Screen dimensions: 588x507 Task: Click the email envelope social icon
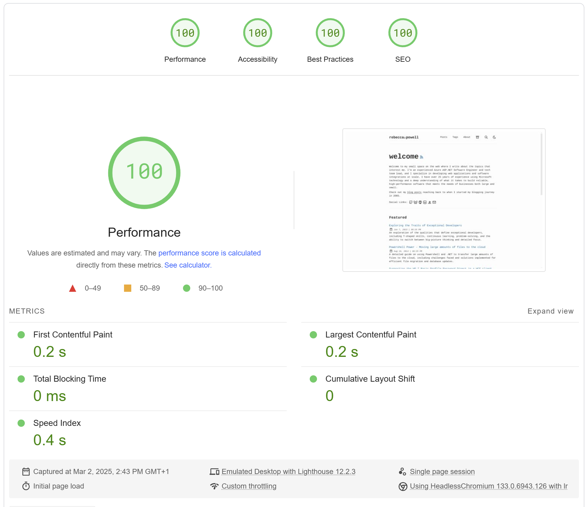(x=434, y=202)
